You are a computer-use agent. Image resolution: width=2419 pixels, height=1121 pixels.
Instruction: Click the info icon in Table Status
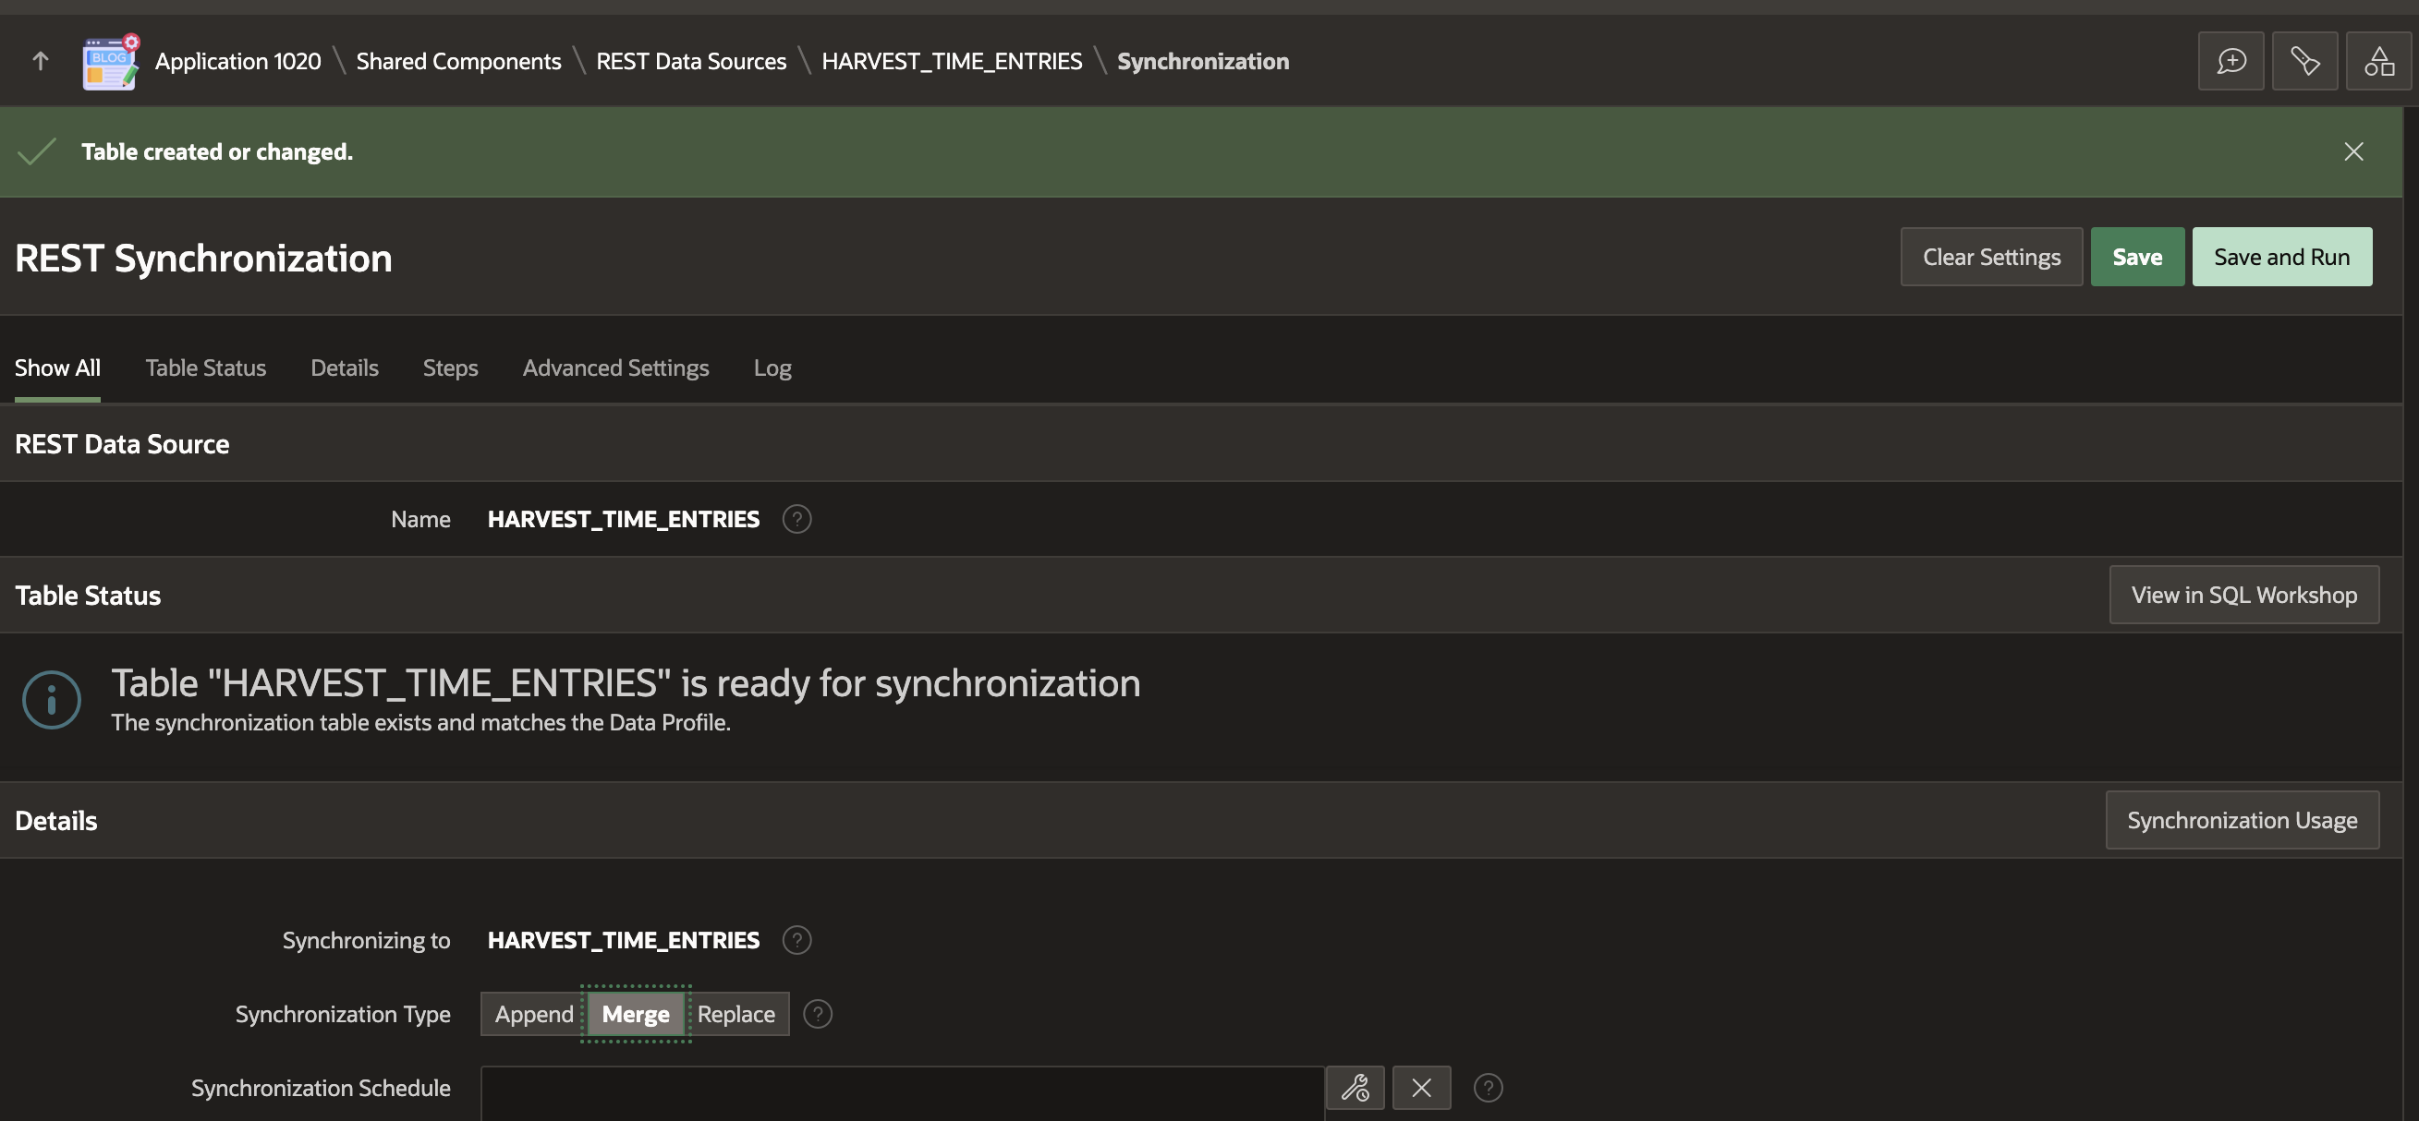click(x=52, y=700)
